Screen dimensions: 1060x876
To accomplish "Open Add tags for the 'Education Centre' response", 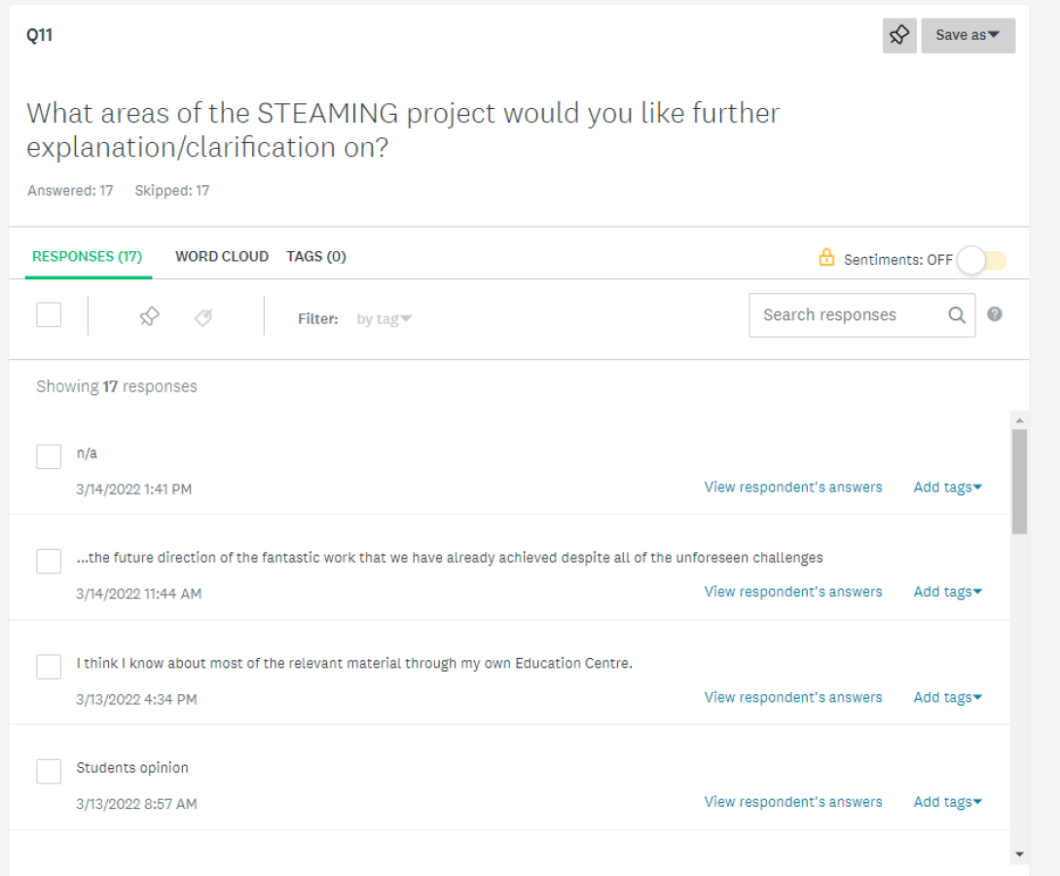I will pos(948,698).
